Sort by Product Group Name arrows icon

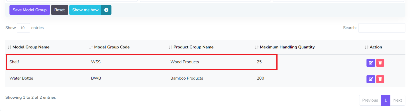click(170, 47)
